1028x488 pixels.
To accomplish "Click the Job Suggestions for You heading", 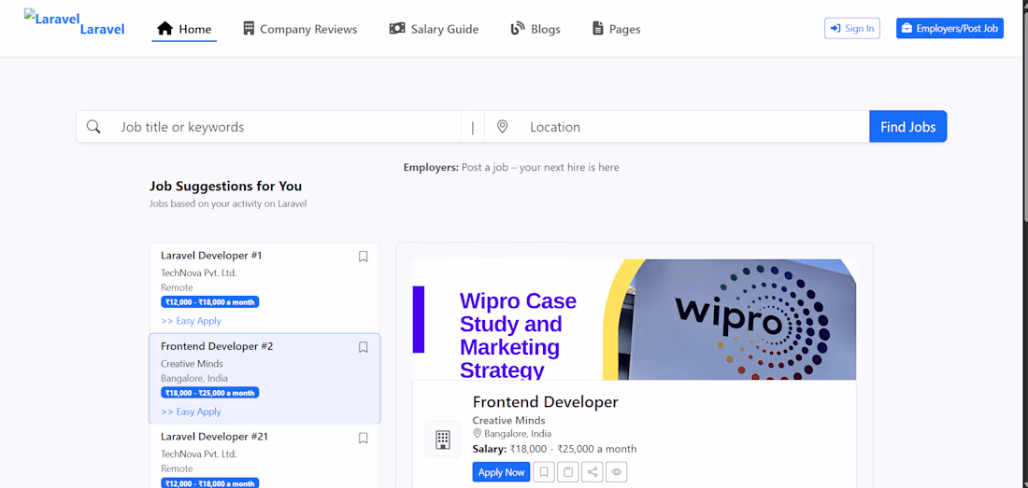I will click(x=225, y=186).
